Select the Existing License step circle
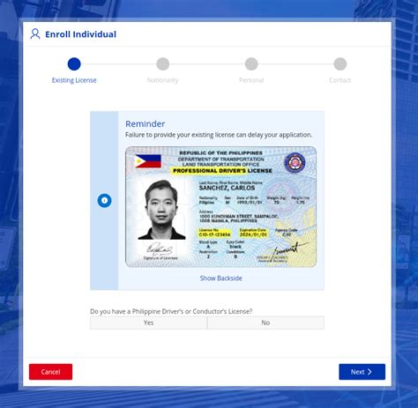The width and height of the screenshot is (418, 408). [74, 64]
